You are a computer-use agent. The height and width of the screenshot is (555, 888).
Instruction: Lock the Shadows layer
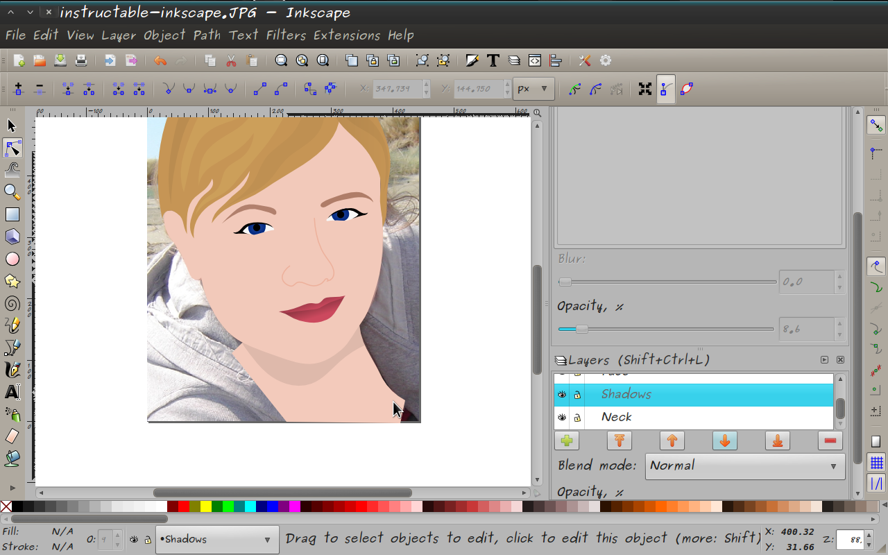(x=578, y=394)
